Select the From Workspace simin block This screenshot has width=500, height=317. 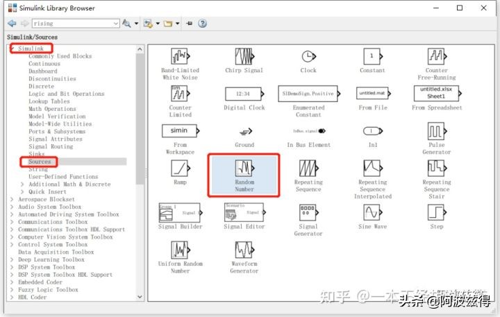181,131
